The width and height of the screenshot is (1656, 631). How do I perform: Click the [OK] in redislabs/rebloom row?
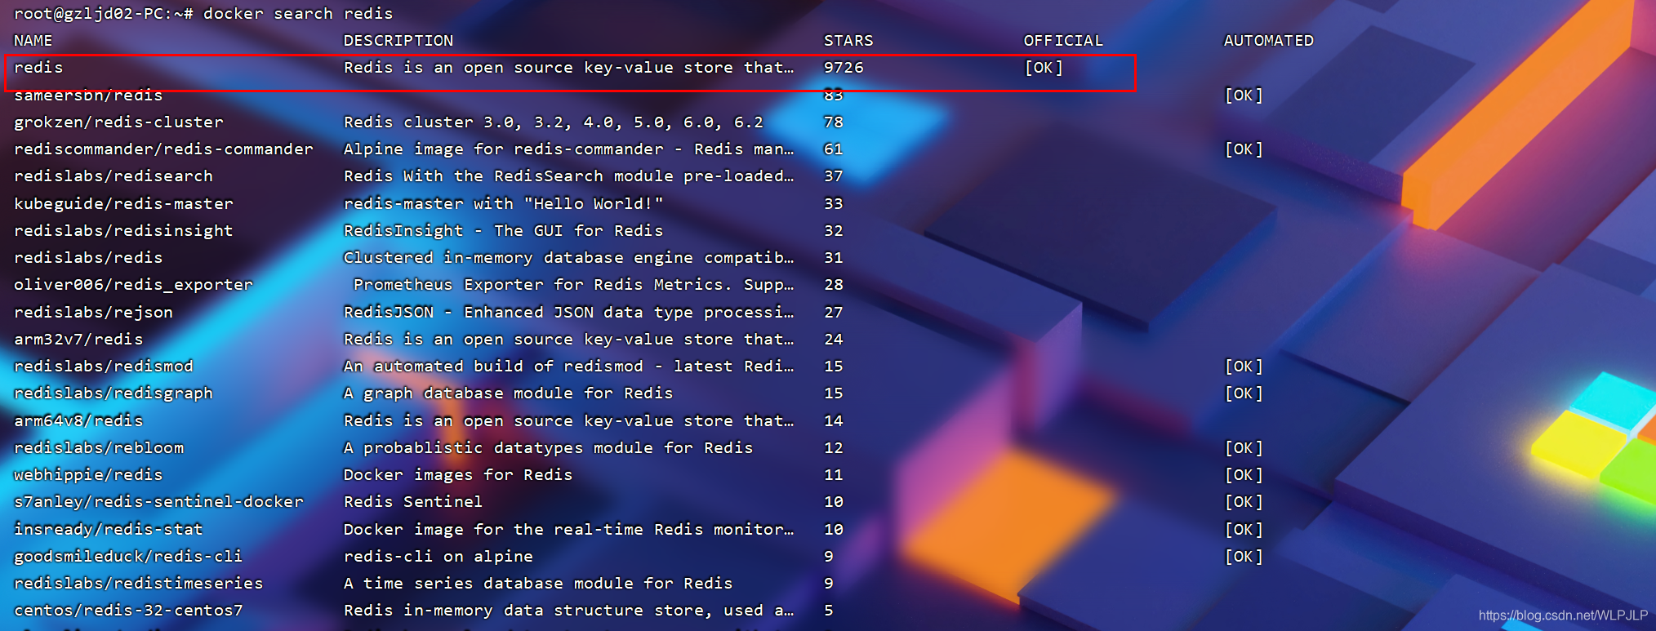[x=1244, y=448]
